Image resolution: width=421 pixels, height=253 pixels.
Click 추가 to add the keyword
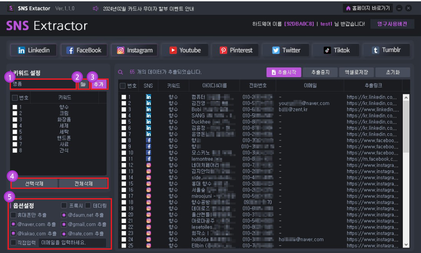pos(99,84)
